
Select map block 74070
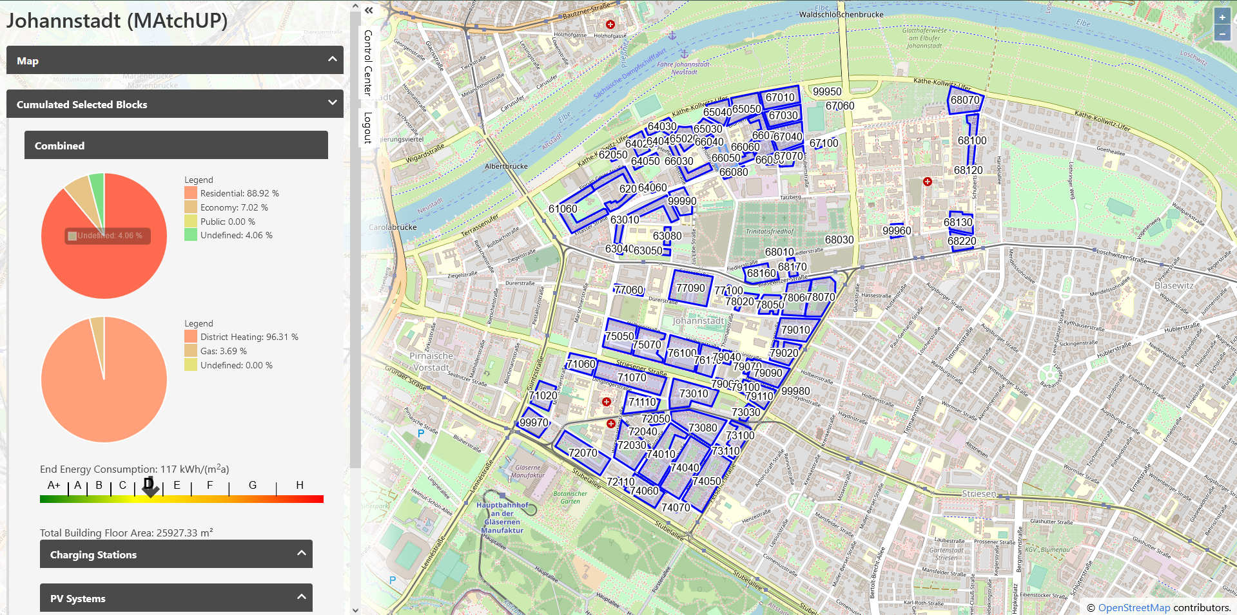676,507
